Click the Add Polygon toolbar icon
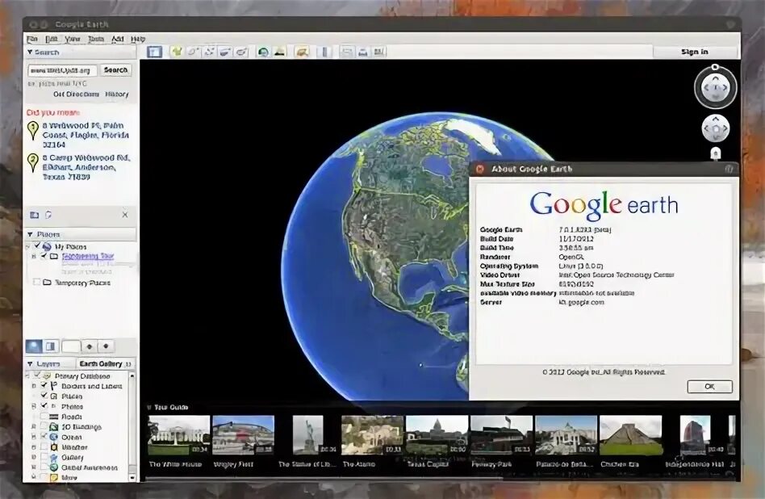765x499 pixels. click(x=193, y=51)
